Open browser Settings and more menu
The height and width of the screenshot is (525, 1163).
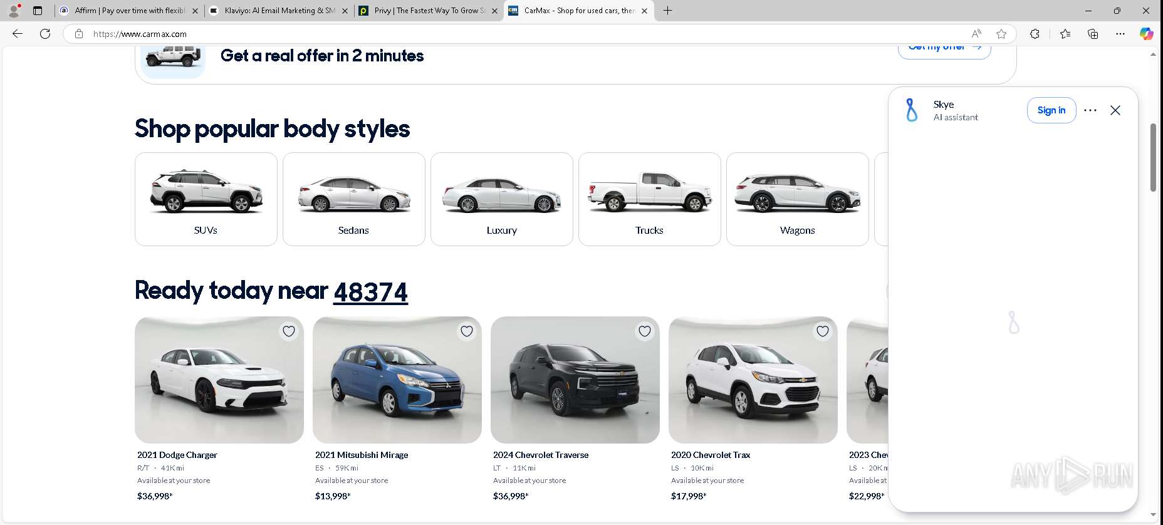(x=1120, y=34)
